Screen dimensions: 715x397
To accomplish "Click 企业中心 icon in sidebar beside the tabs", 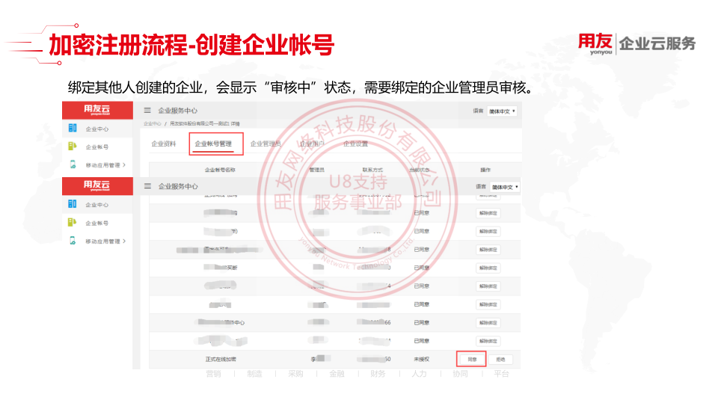I will (x=73, y=128).
